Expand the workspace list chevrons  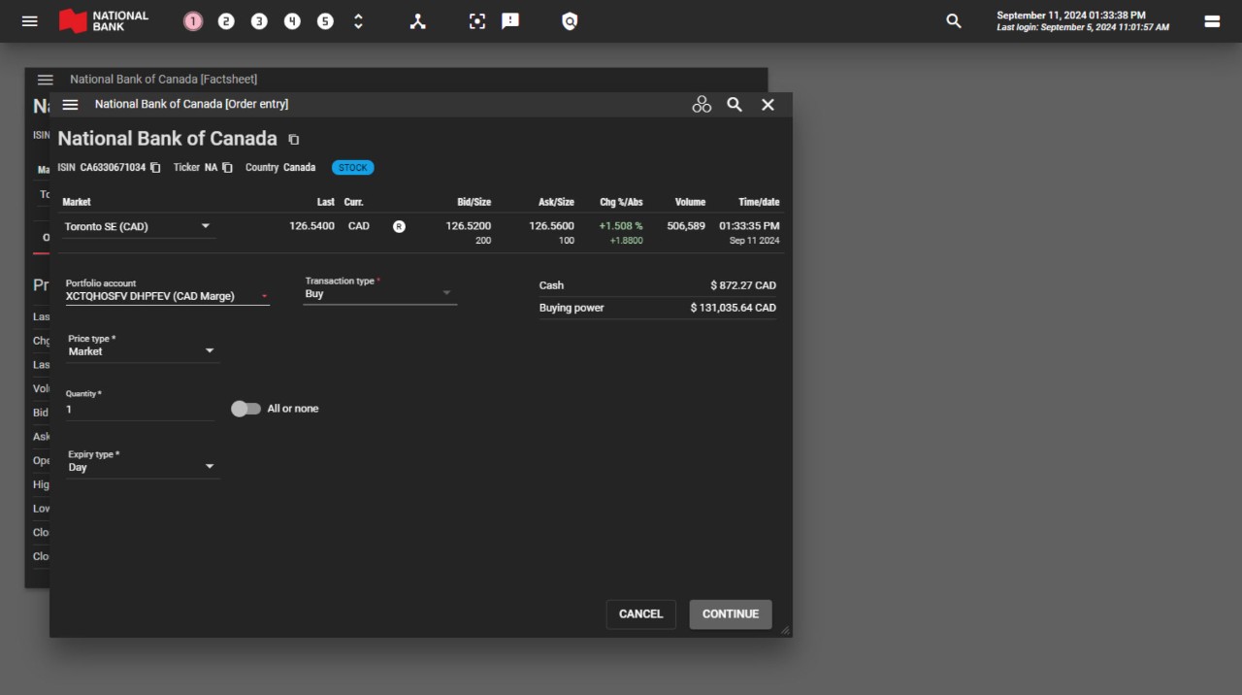[x=358, y=21]
